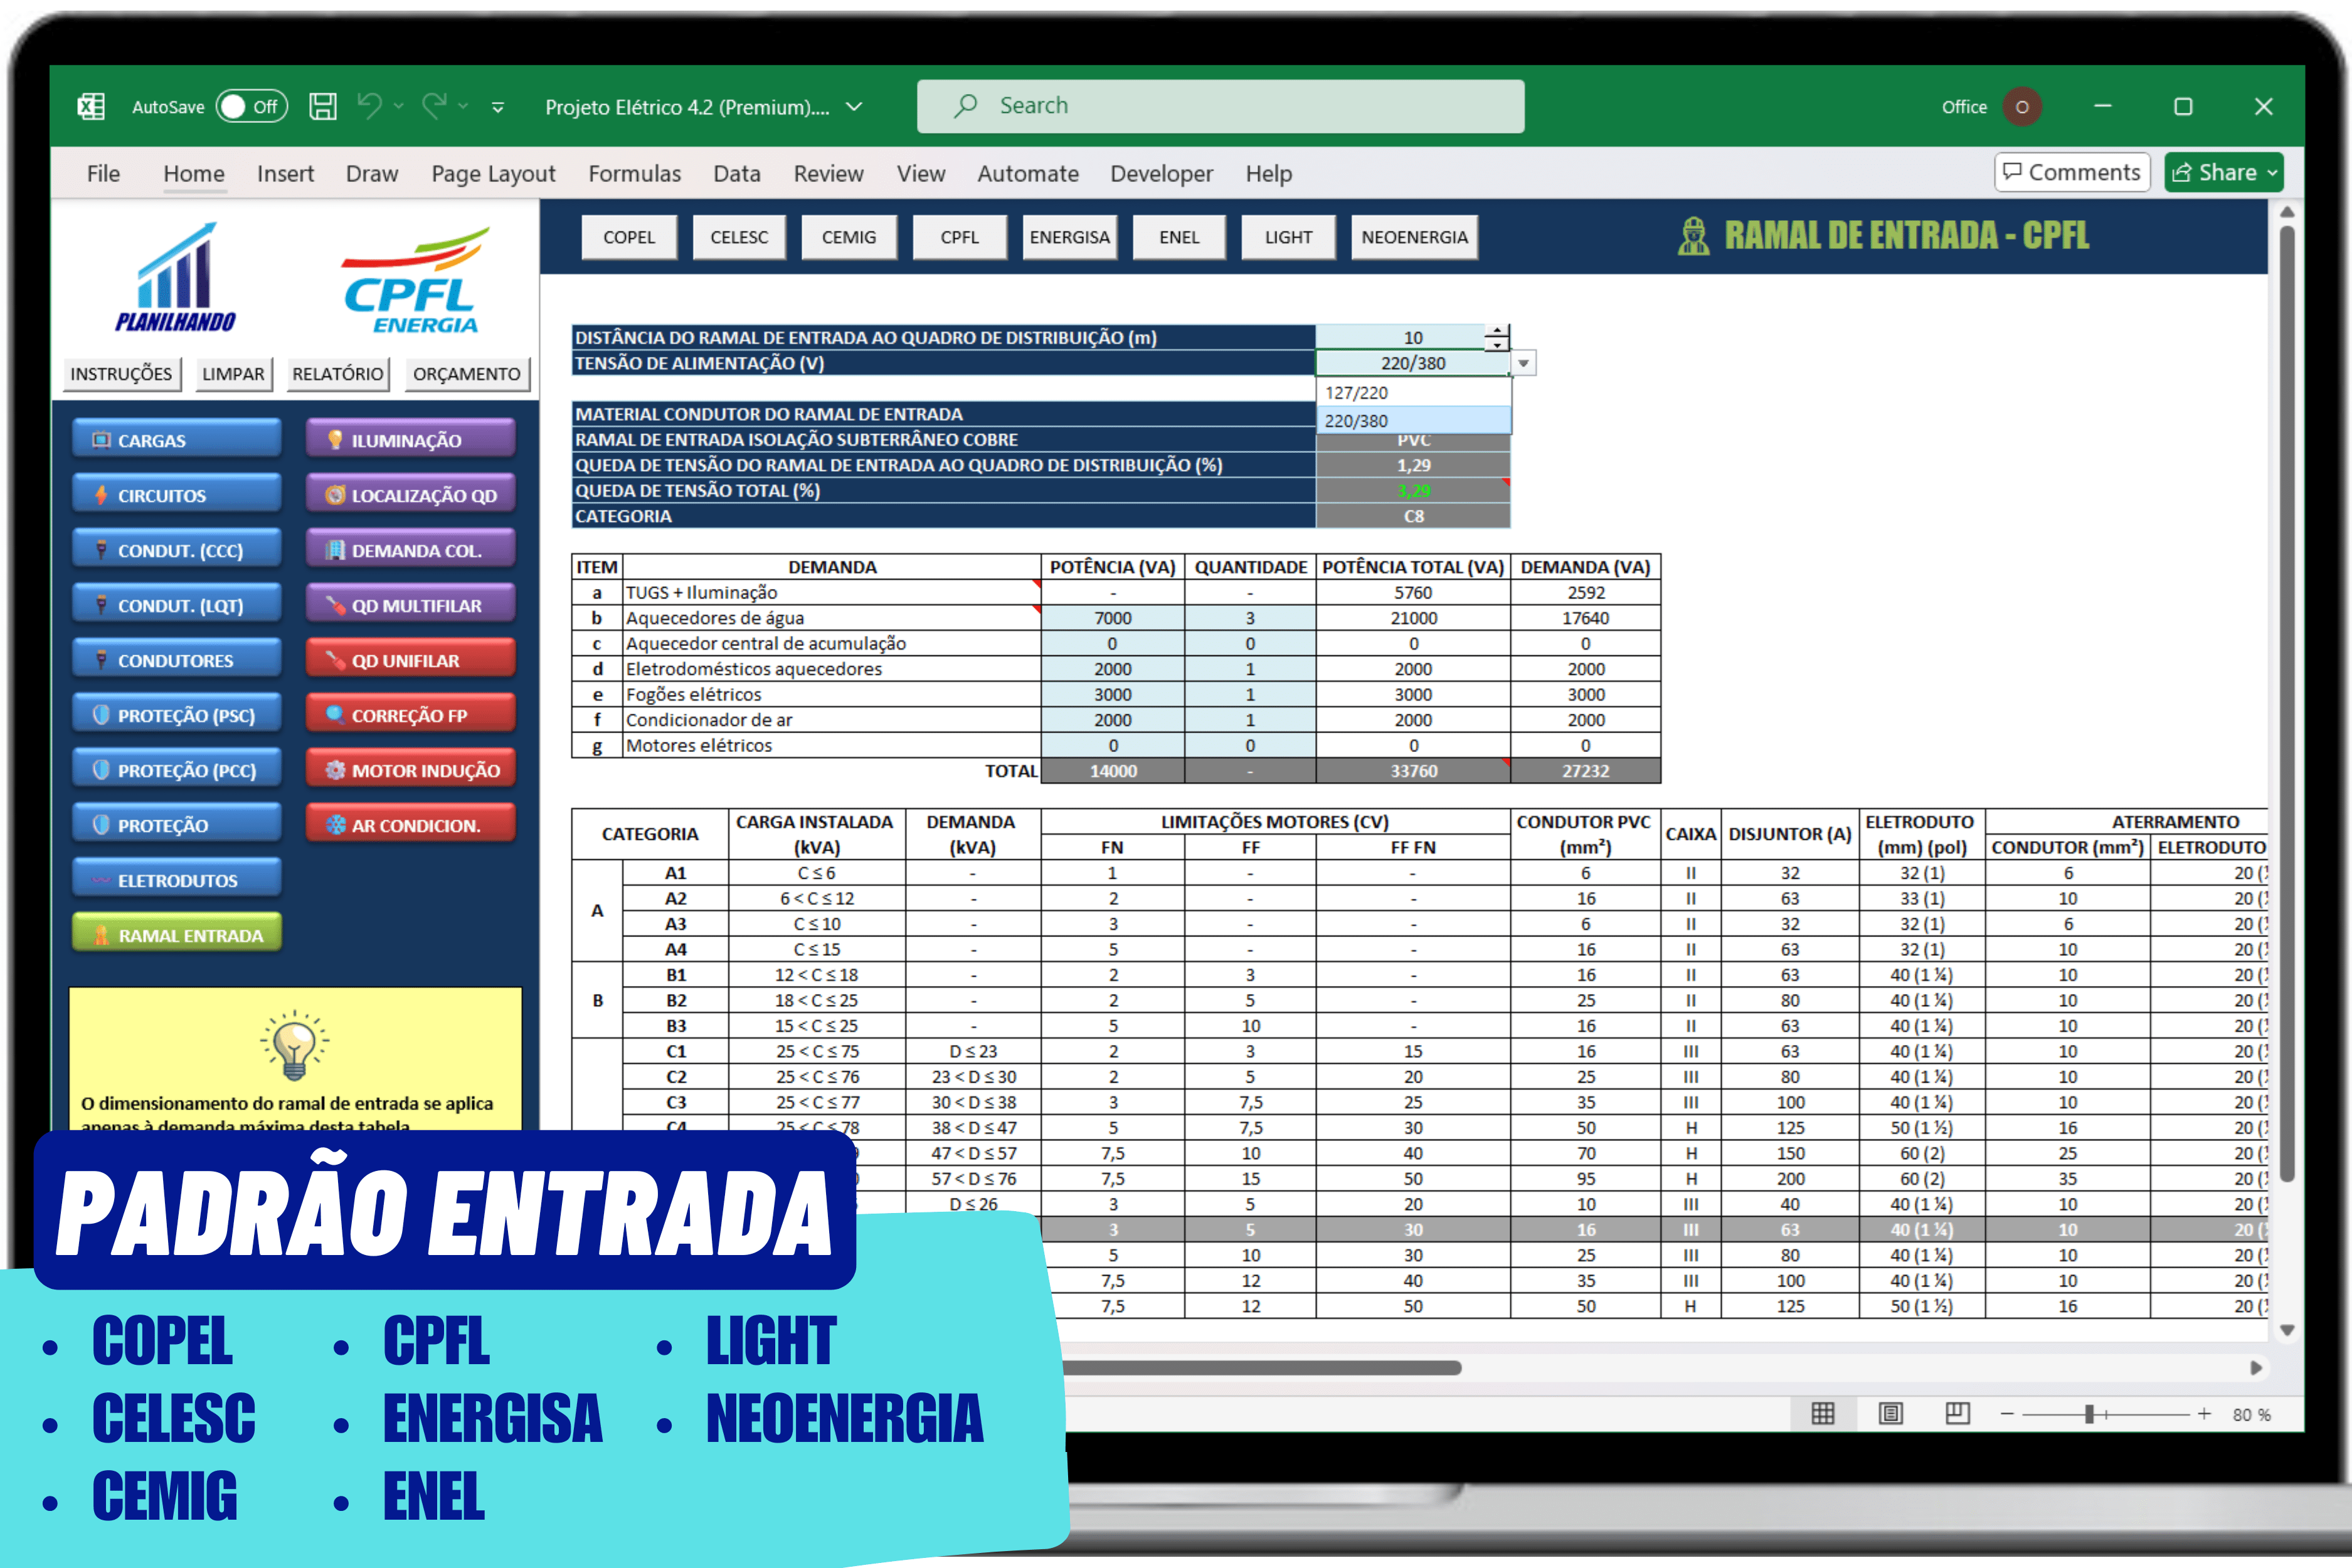Open the CONDUTORES navigation button
The width and height of the screenshot is (2352, 1568).
pos(177,660)
